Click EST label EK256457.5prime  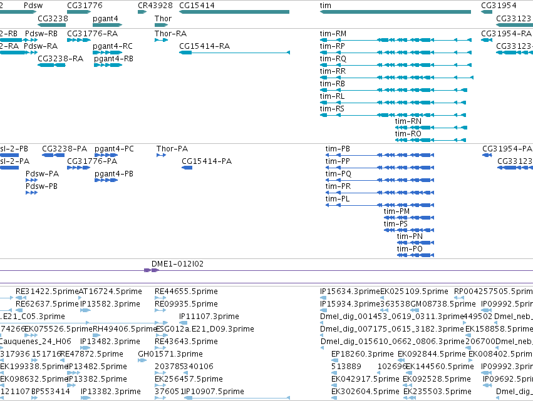pos(189,379)
